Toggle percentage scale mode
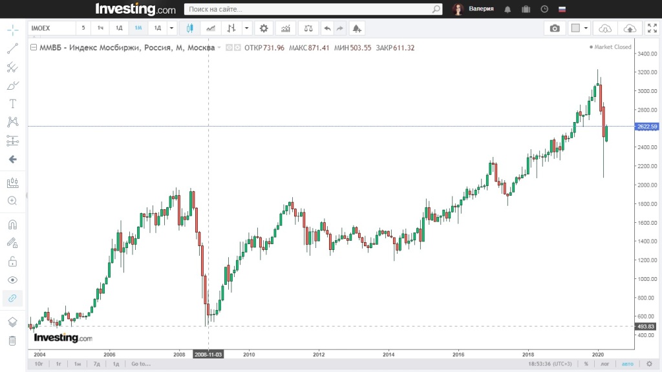The height and width of the screenshot is (372, 662). click(x=586, y=364)
